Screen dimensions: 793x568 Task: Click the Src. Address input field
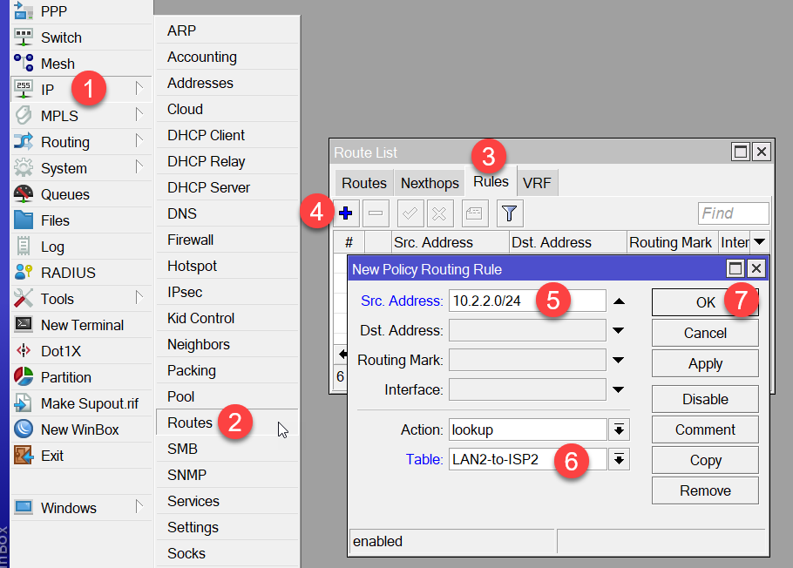click(526, 301)
